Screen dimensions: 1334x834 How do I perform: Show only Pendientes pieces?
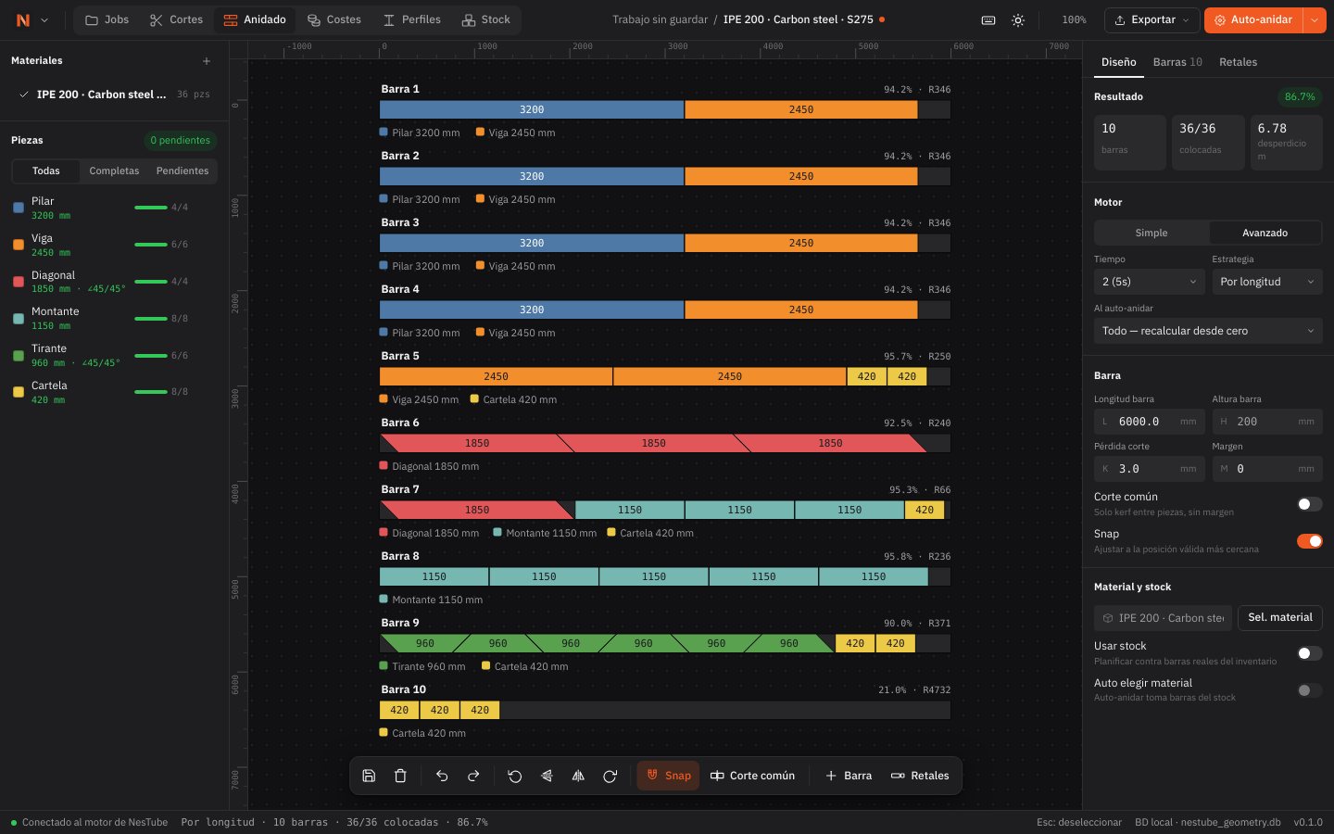point(182,171)
